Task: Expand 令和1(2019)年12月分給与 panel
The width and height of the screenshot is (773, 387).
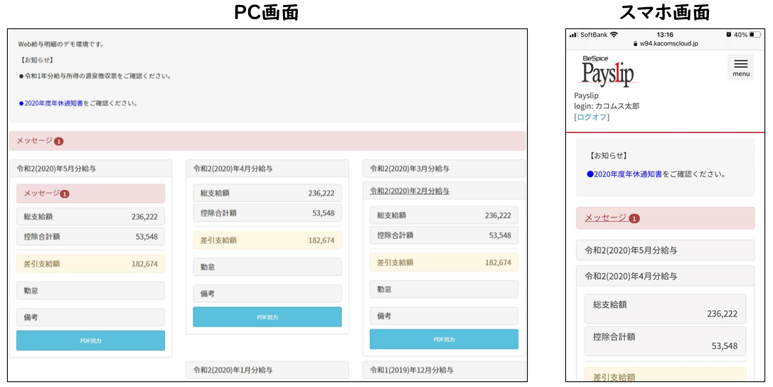Action: coord(444,370)
